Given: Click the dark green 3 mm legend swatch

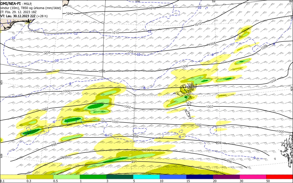Looking at the screenshot, I should pos(120,177).
